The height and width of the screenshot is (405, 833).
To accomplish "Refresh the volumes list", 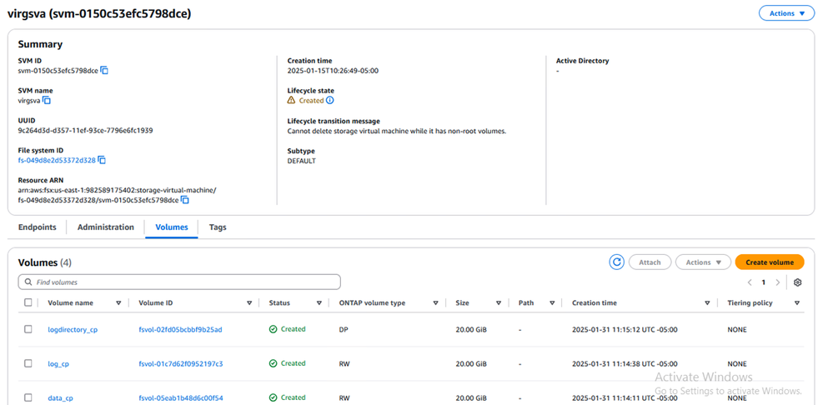I will pyautogui.click(x=617, y=262).
